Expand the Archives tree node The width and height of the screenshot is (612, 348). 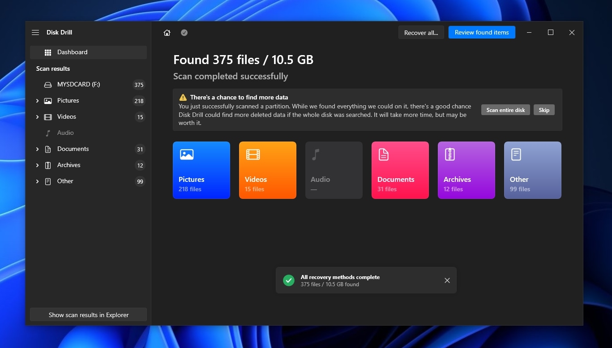click(x=37, y=165)
